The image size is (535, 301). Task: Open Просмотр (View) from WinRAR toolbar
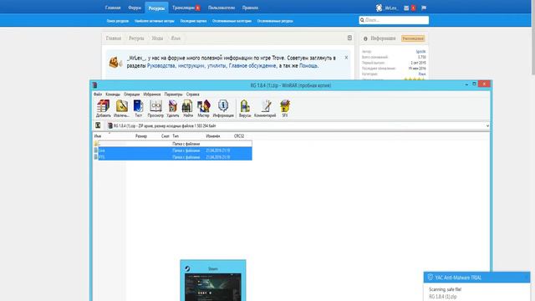(155, 109)
